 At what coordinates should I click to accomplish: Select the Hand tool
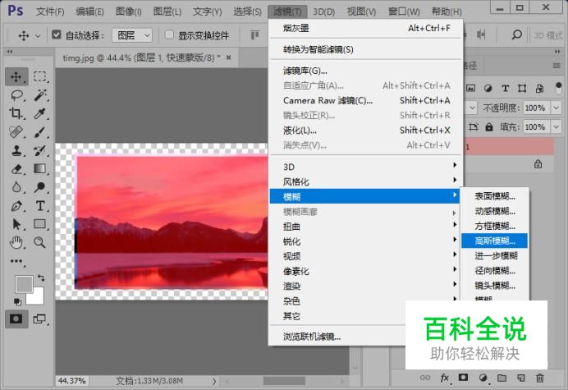(x=16, y=242)
